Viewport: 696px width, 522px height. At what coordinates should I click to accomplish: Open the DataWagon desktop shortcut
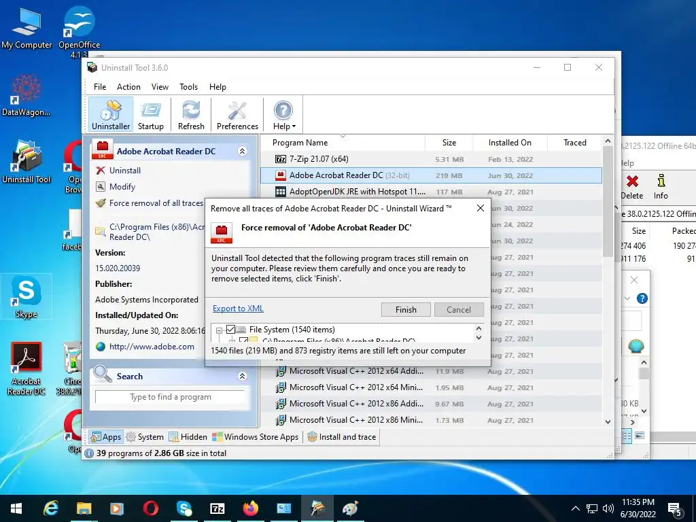coord(27,96)
